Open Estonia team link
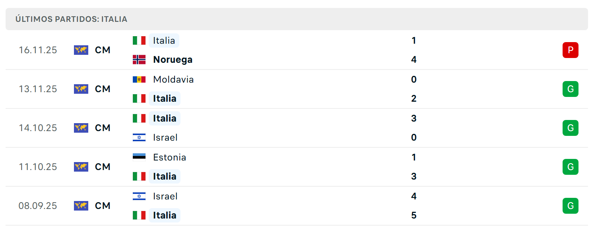This screenshot has height=232, width=594. [x=169, y=157]
